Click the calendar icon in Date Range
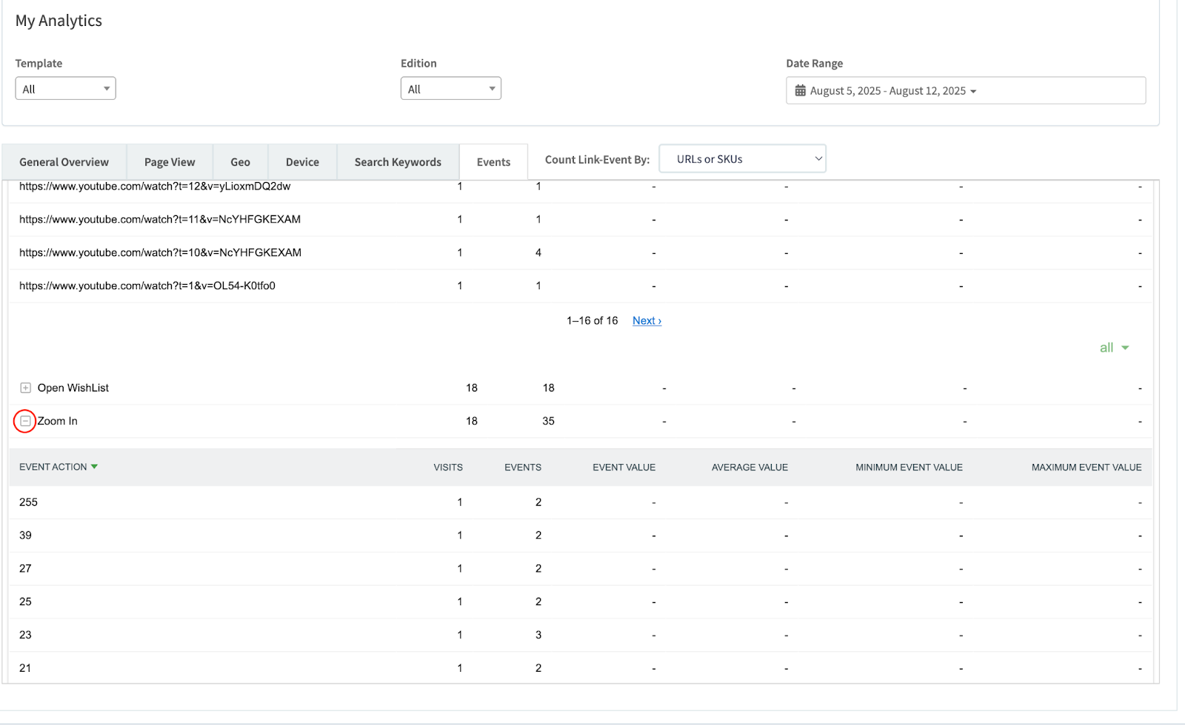The width and height of the screenshot is (1185, 725). point(800,90)
